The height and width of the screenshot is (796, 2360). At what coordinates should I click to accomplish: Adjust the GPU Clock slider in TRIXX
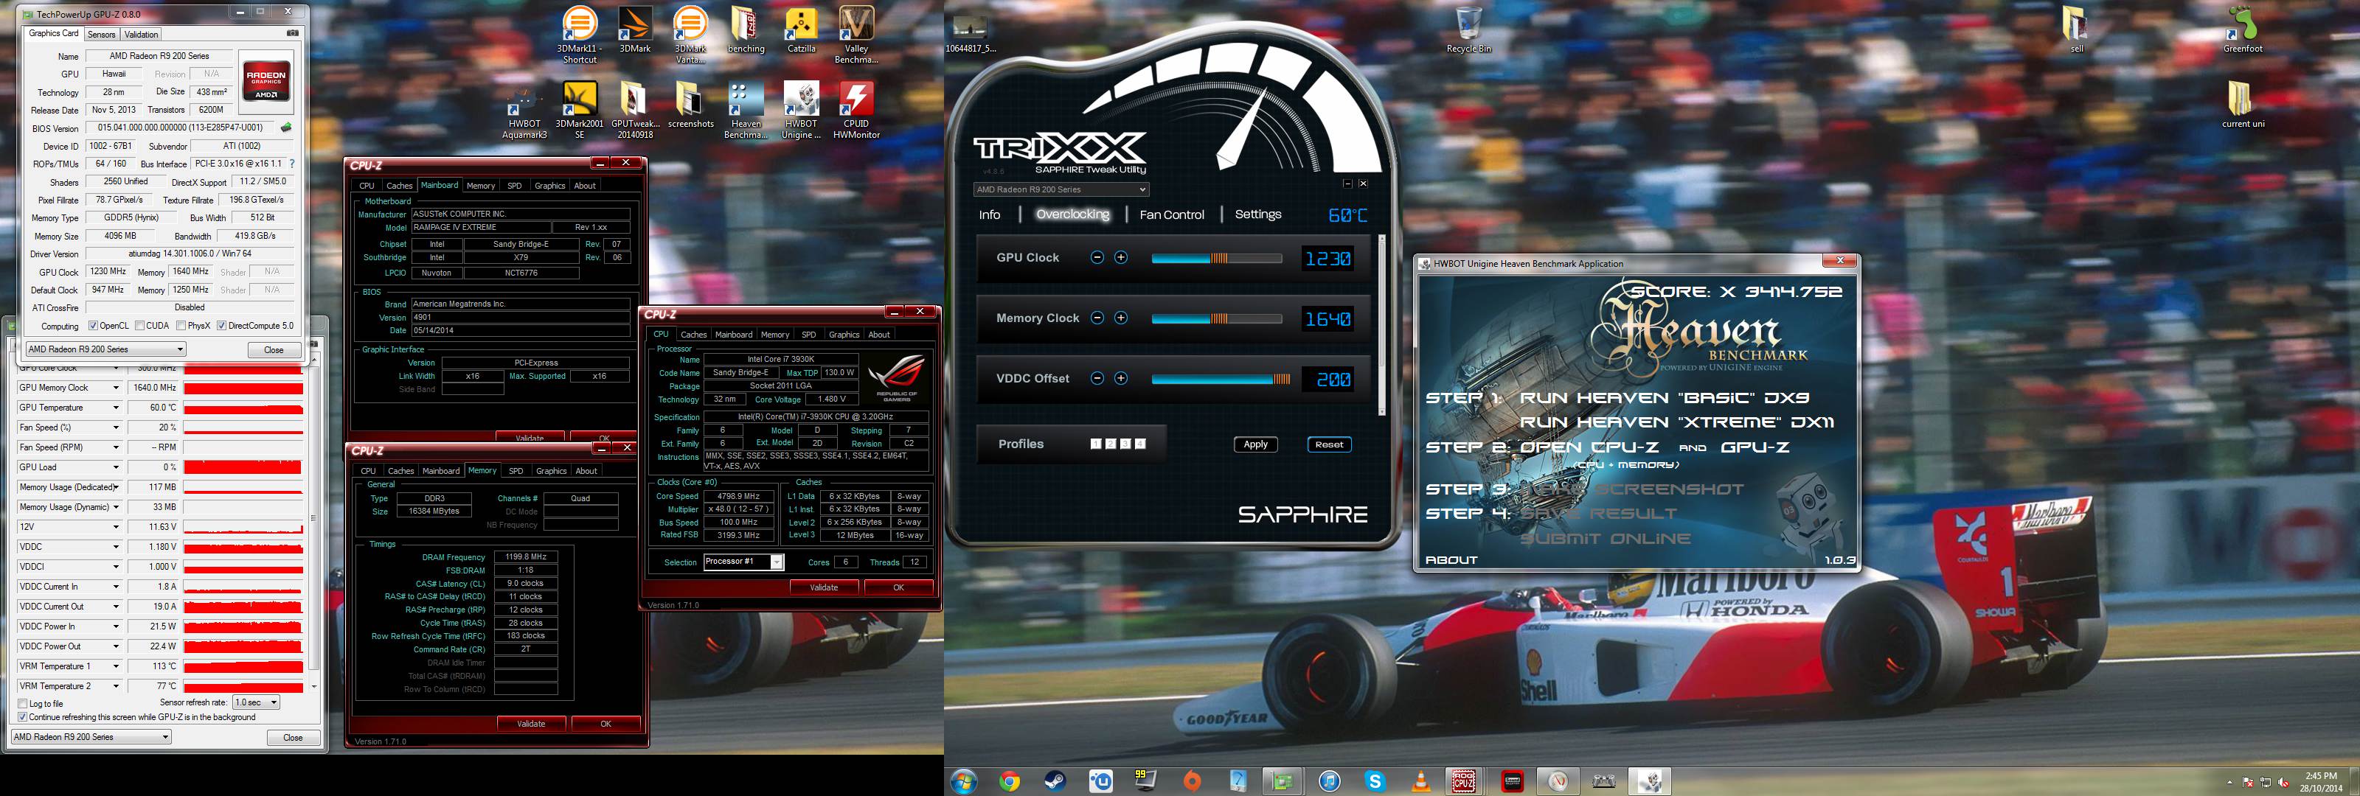[x=1217, y=258]
